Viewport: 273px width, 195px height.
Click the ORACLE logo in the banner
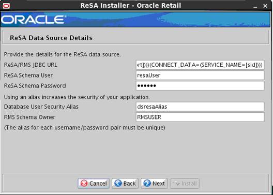(34, 20)
